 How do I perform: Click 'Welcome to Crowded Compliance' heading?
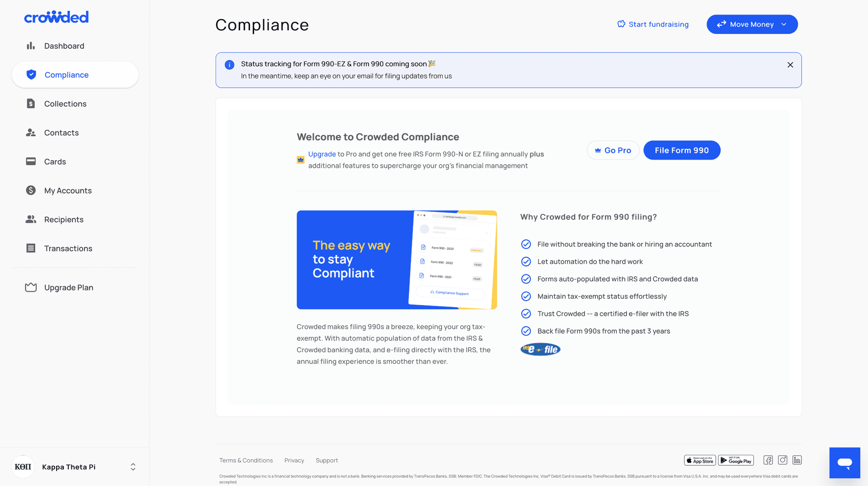point(378,137)
